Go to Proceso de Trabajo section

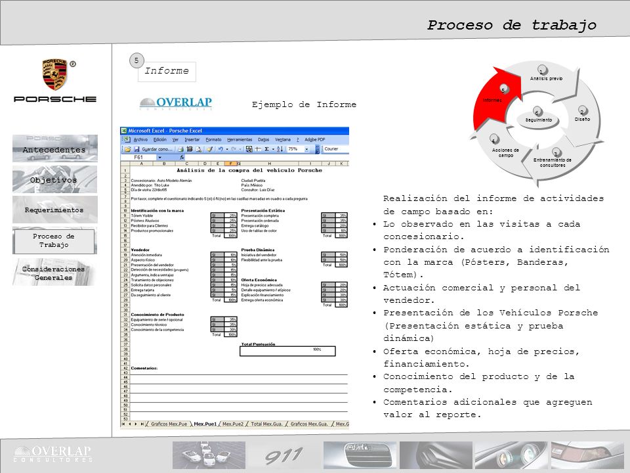pos(55,240)
